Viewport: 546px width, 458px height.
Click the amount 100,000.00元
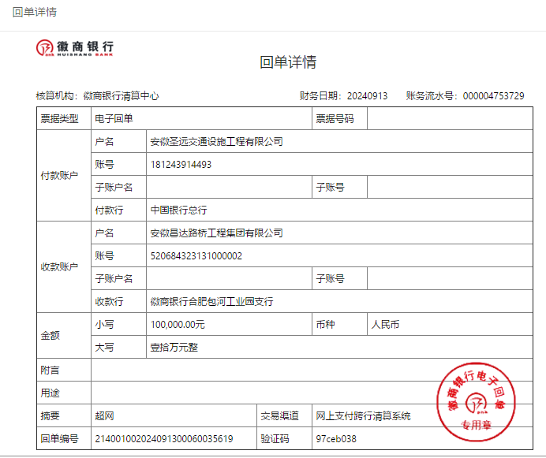pos(178,325)
